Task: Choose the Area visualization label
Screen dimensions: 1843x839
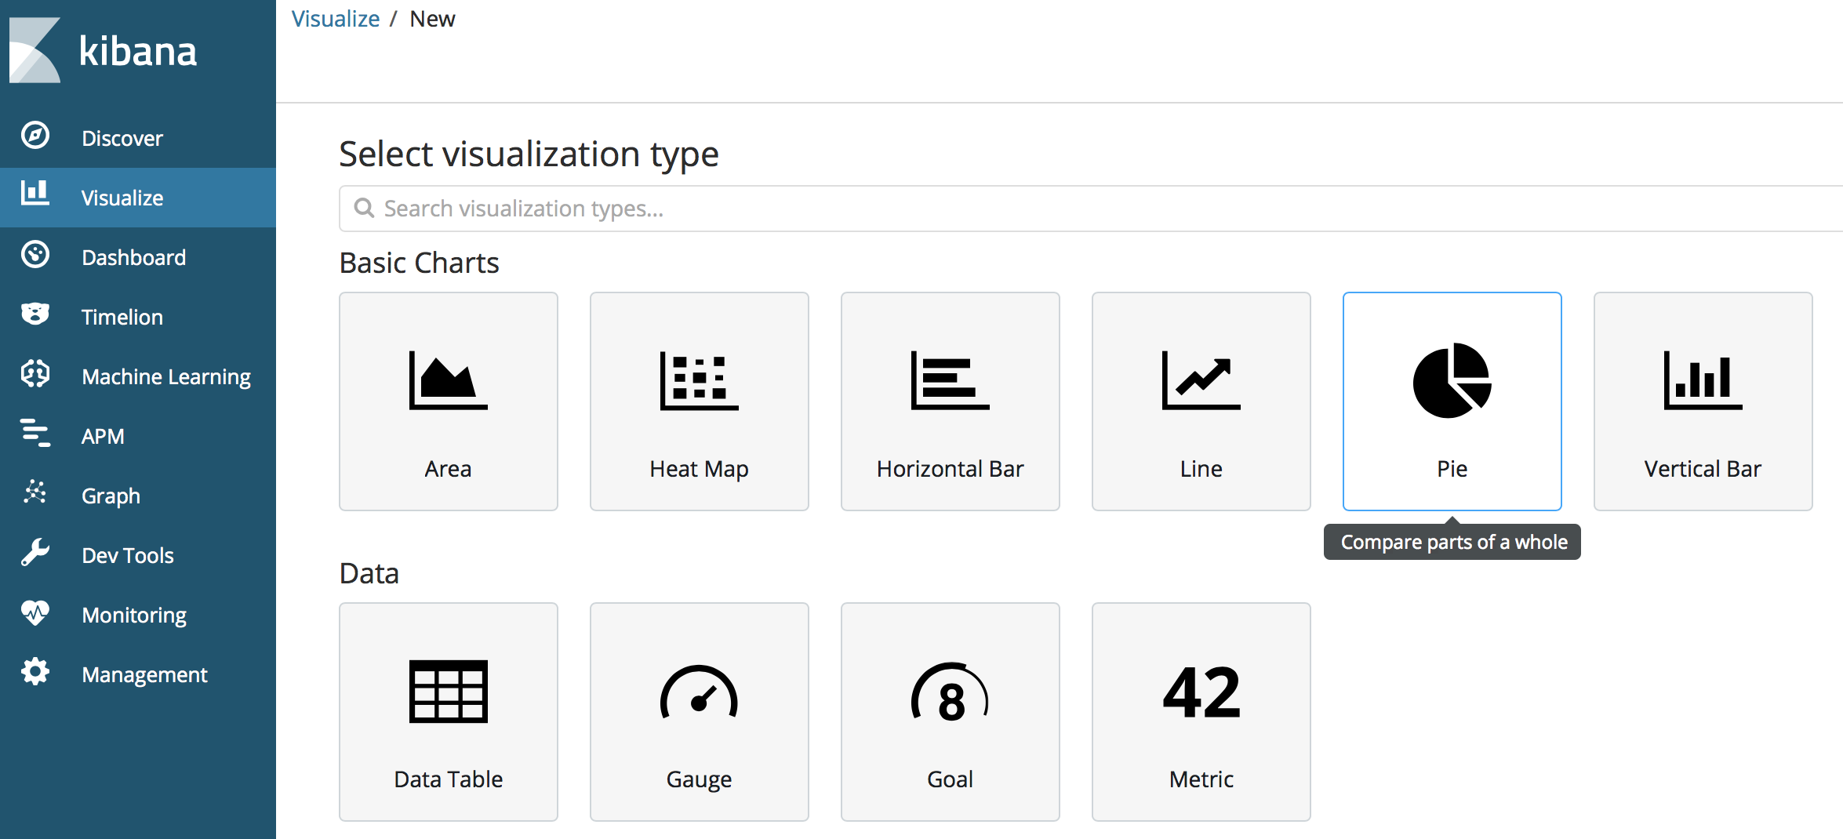Action: pyautogui.click(x=448, y=469)
